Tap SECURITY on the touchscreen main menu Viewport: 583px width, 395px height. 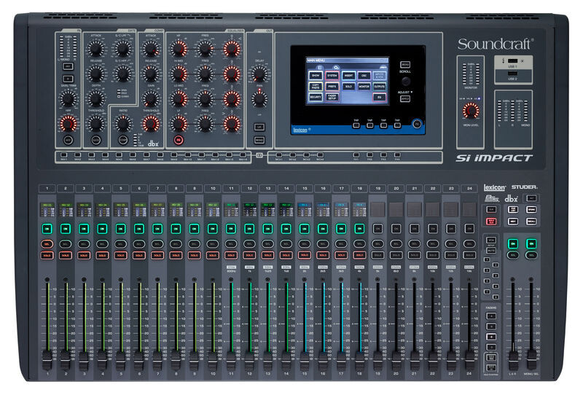[316, 97]
